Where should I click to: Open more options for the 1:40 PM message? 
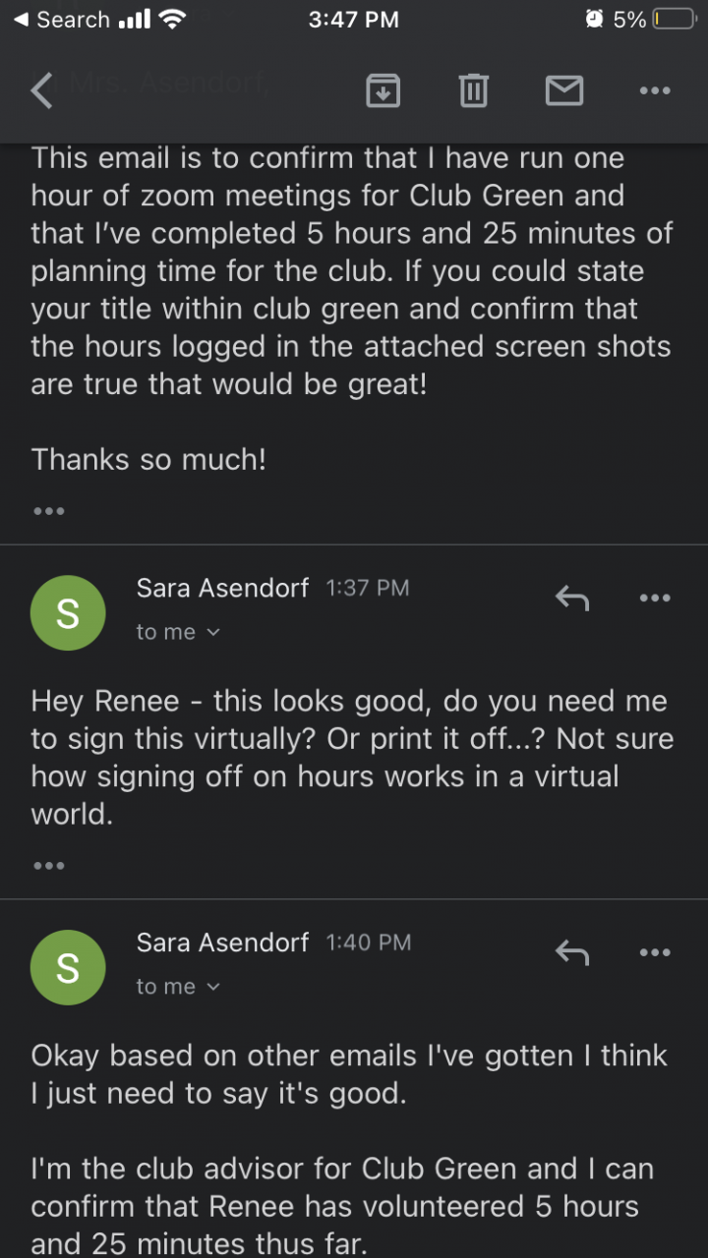[654, 951]
